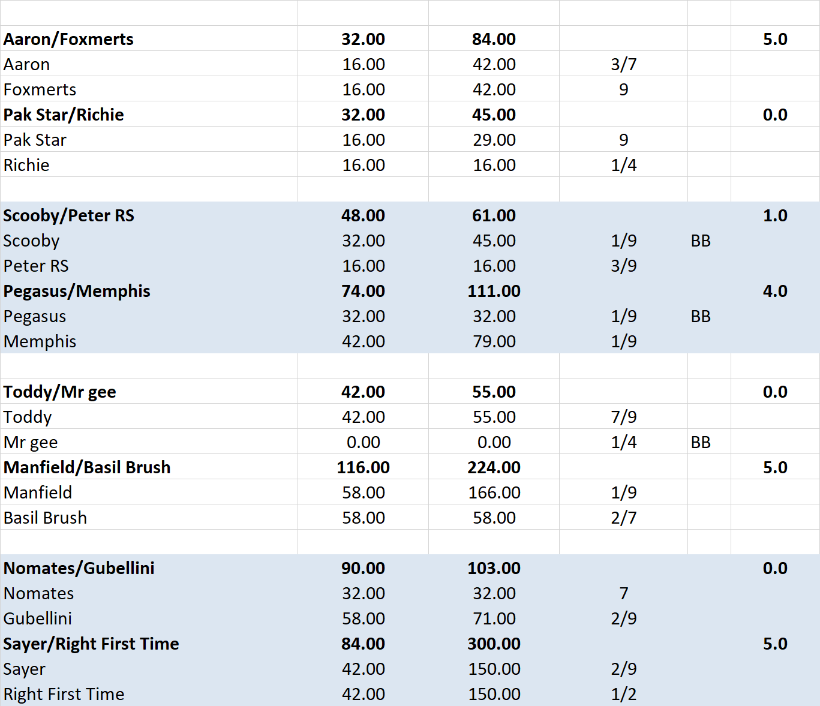Select the 300.00 total cell
This screenshot has height=706, width=820.
coord(494,644)
